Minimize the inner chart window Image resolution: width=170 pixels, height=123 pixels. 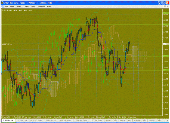point(162,7)
